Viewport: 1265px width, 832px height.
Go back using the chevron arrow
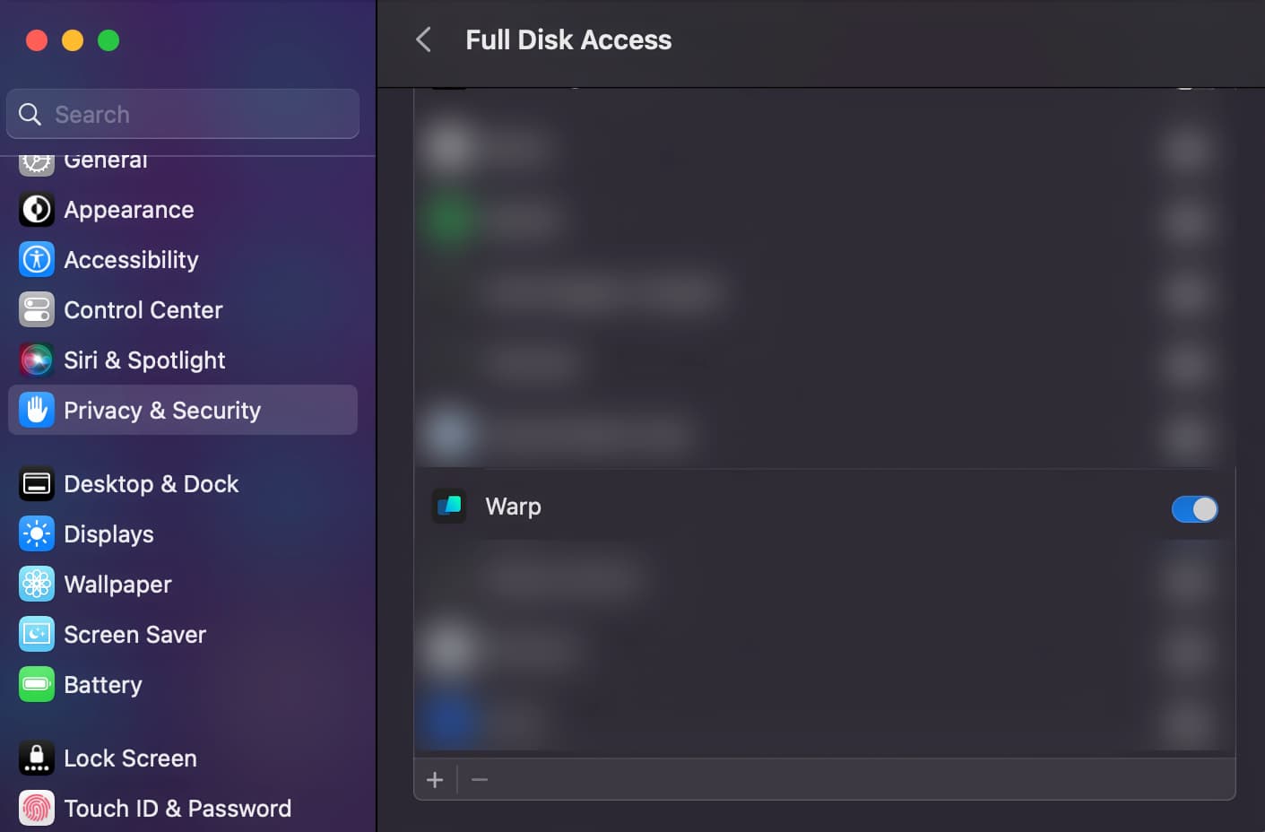424,39
